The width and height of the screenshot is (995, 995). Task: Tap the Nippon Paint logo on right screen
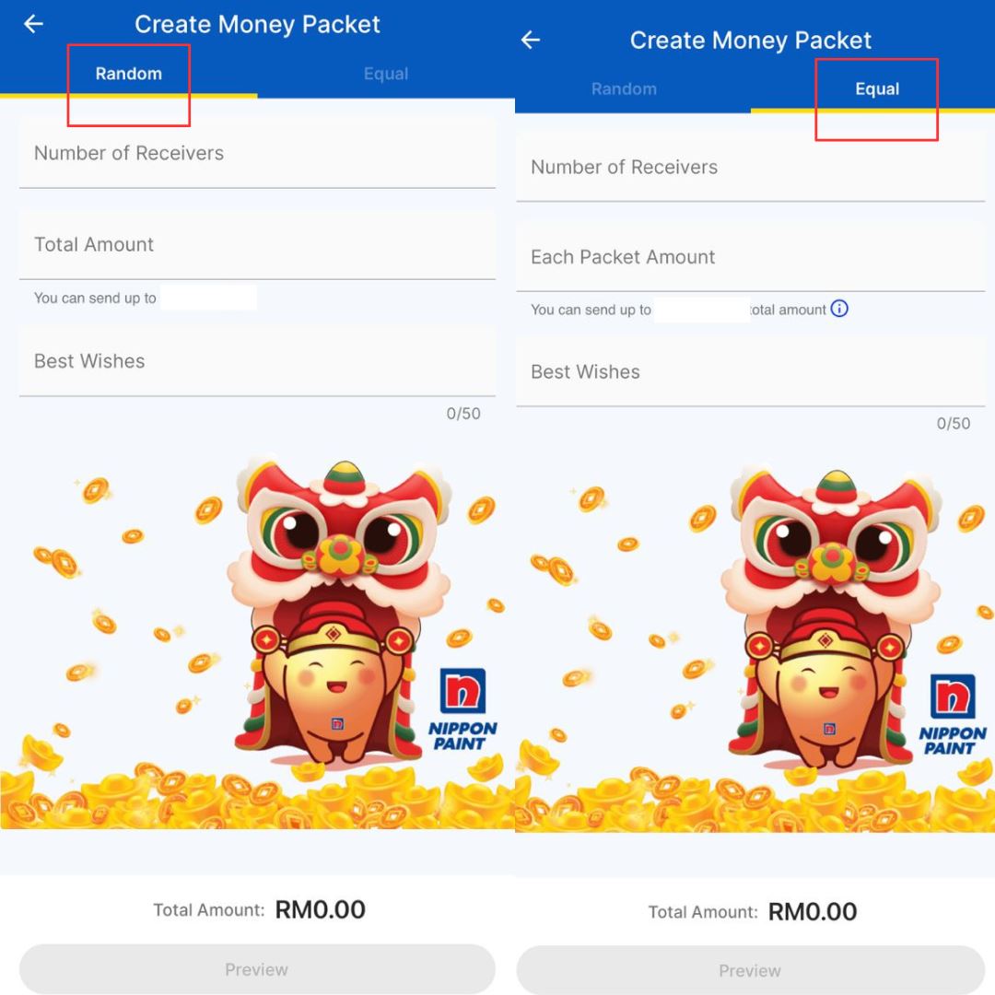click(x=953, y=715)
